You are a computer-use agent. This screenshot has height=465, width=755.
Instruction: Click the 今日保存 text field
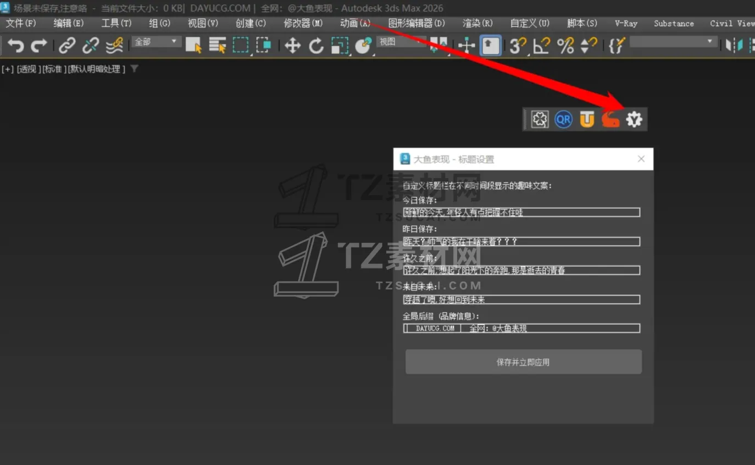click(521, 212)
